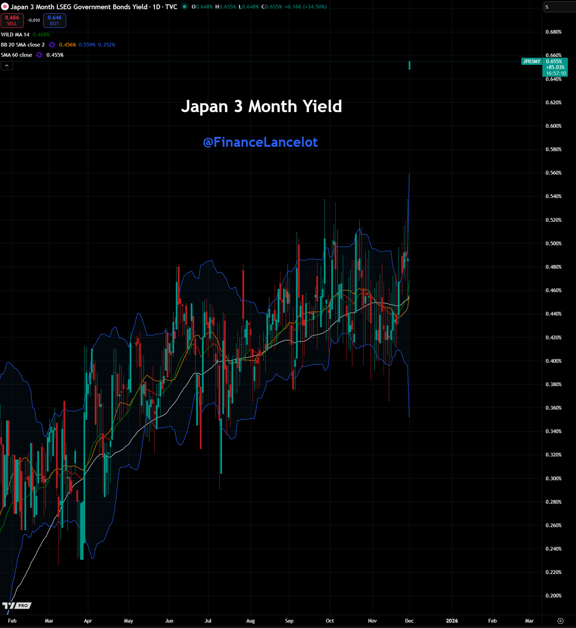Select the WILD MA 14 indicator legend
The height and width of the screenshot is (628, 576).
tap(15, 35)
